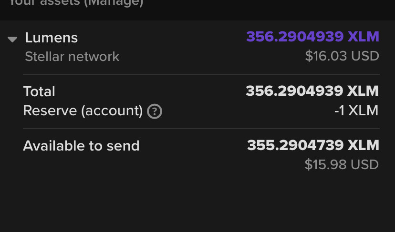The height and width of the screenshot is (232, 395).
Task: Click the 355.2904739 XLM available amount
Action: pyautogui.click(x=313, y=145)
